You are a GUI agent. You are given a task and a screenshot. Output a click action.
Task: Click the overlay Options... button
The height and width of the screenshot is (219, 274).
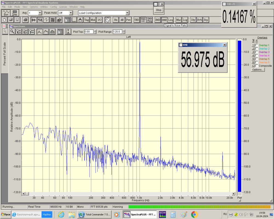coord(258,70)
